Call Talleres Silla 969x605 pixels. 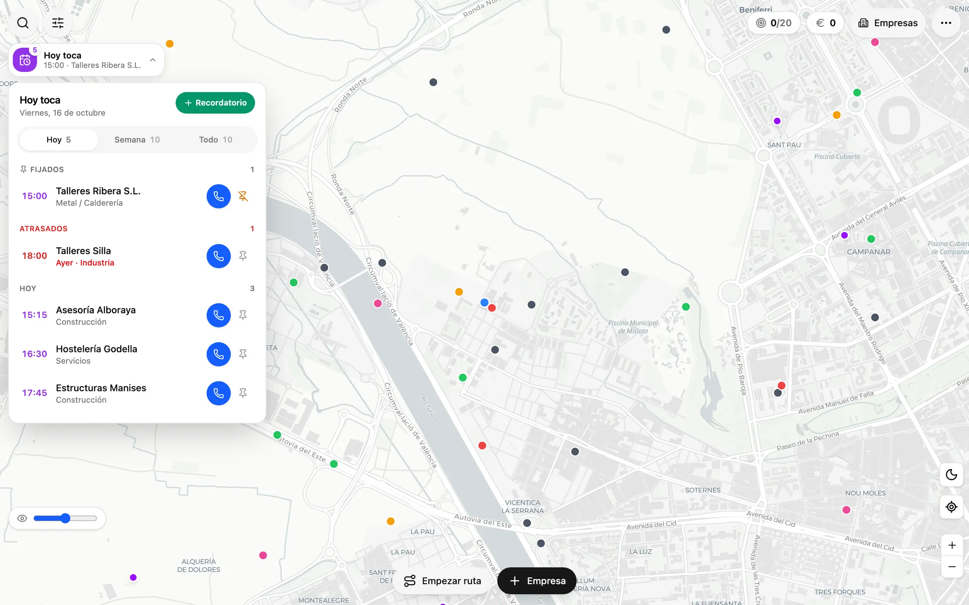218,256
